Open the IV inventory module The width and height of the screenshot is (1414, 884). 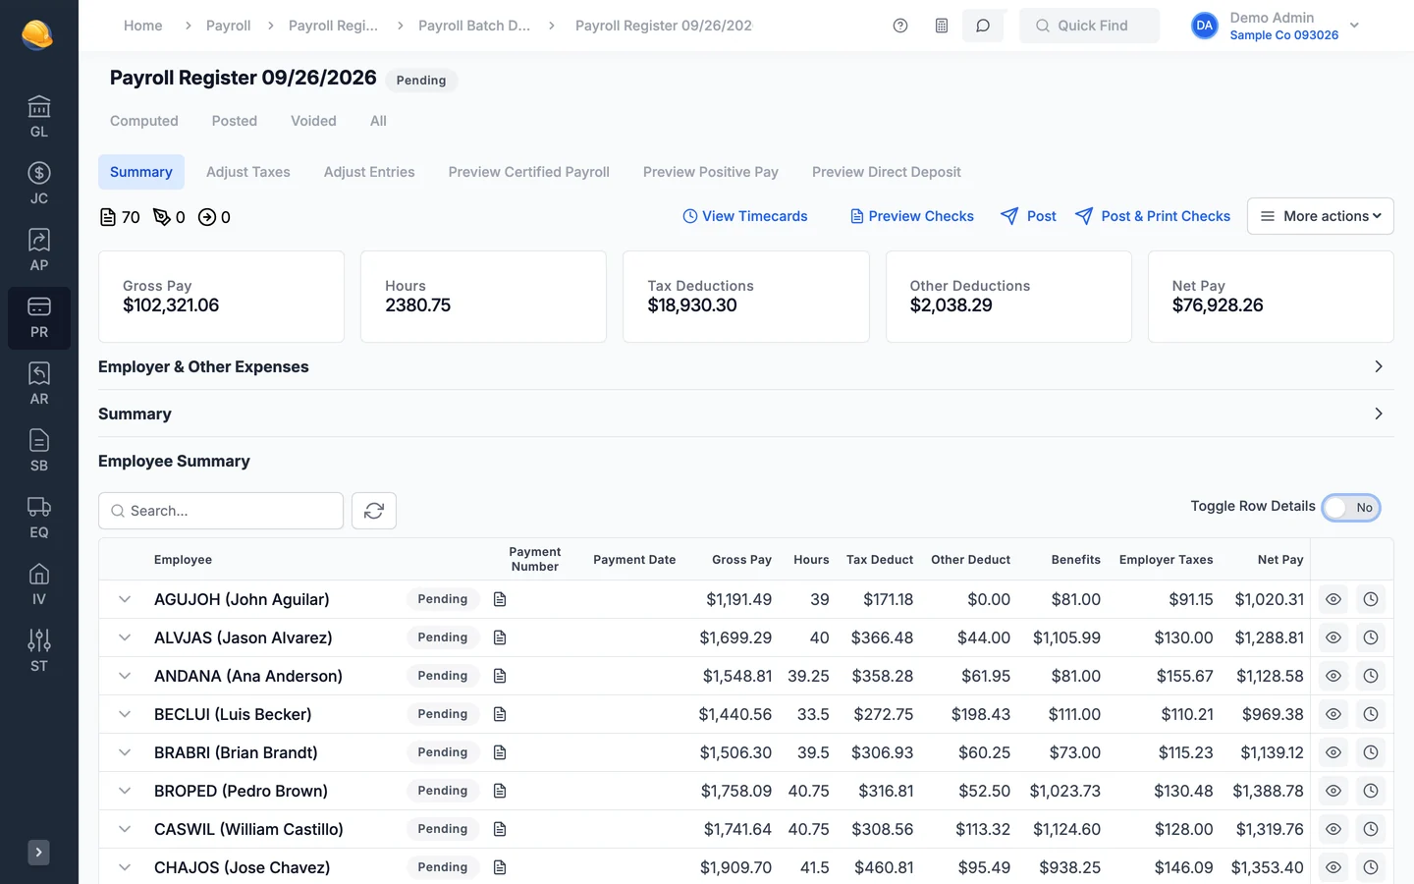pos(39,584)
